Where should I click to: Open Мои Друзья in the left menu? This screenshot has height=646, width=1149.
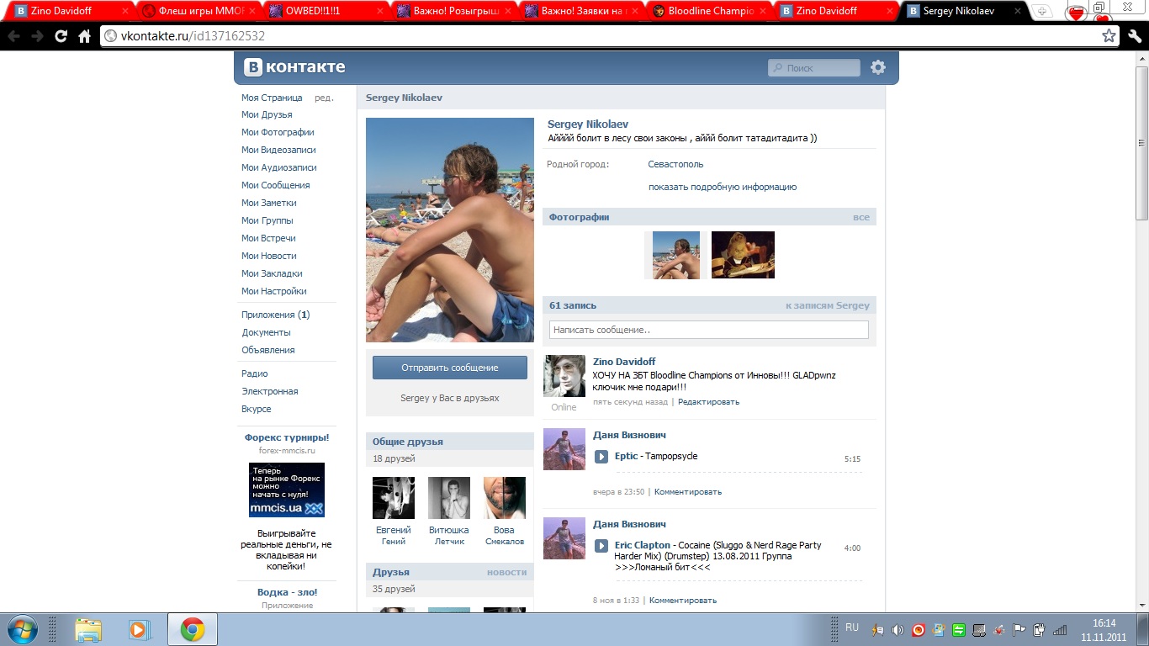tap(267, 114)
